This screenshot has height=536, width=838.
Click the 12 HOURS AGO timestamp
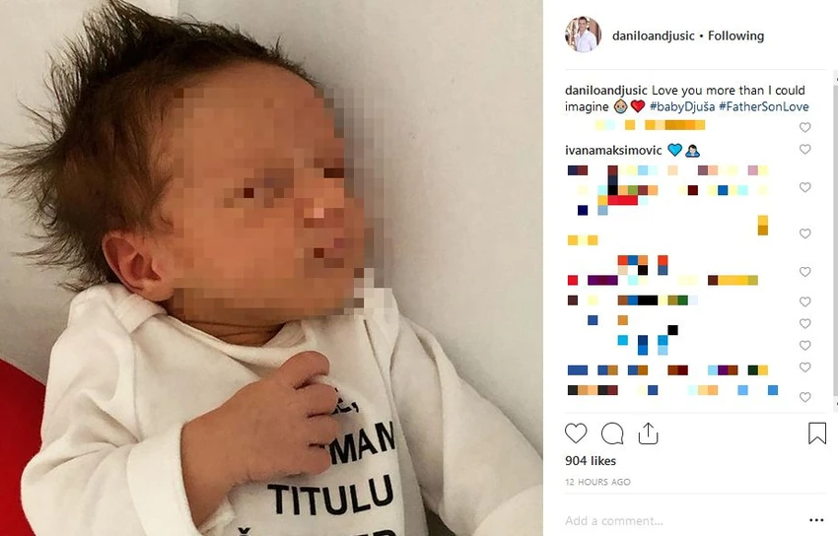[597, 482]
